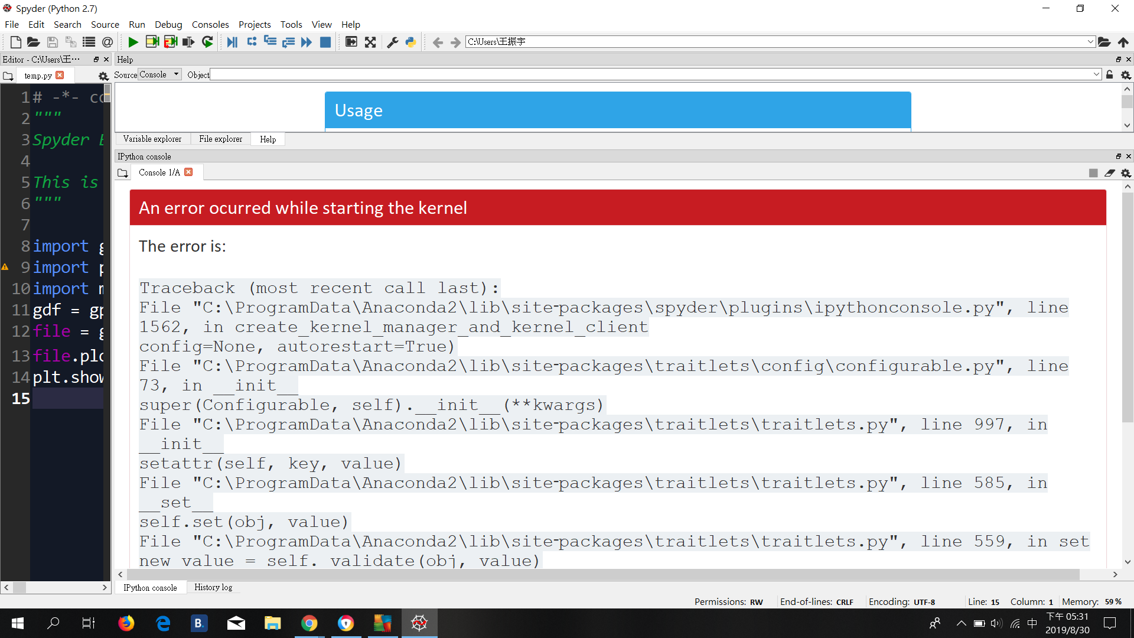
Task: Expand the Object field dropdown arrow
Action: [x=1097, y=74]
